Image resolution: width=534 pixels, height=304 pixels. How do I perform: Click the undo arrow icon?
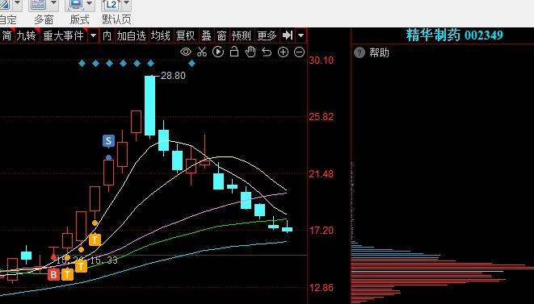(267, 52)
